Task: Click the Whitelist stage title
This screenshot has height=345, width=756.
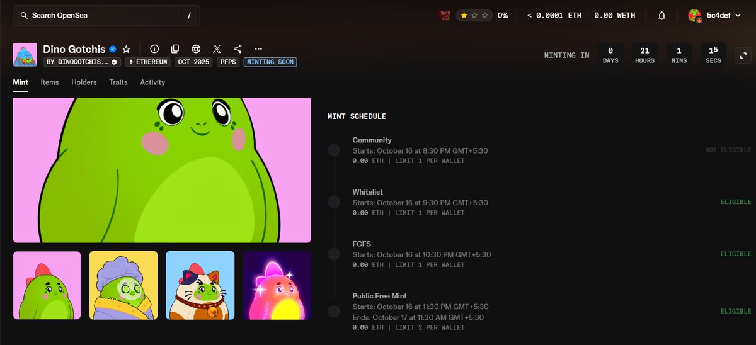Action: pyautogui.click(x=367, y=192)
